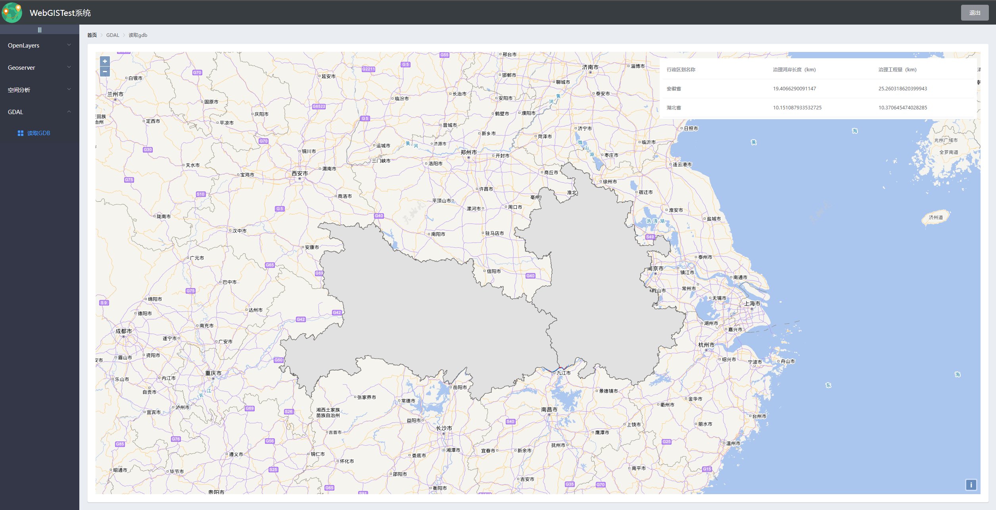996x510 pixels.
Task: Click the G65 highway shield near 安康市
Action: click(270, 265)
